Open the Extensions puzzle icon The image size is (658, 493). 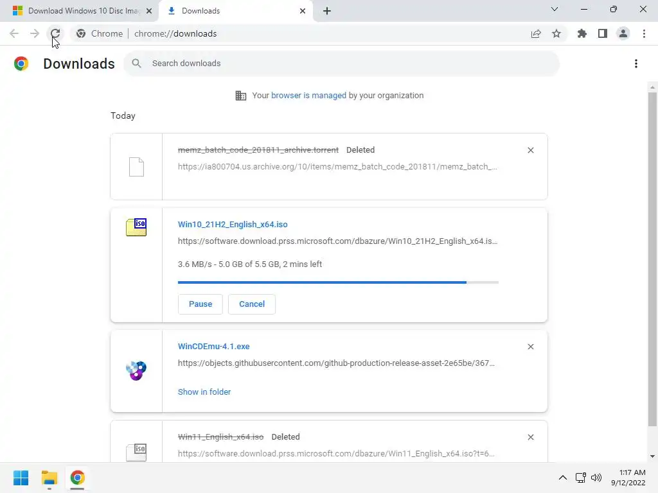click(582, 33)
